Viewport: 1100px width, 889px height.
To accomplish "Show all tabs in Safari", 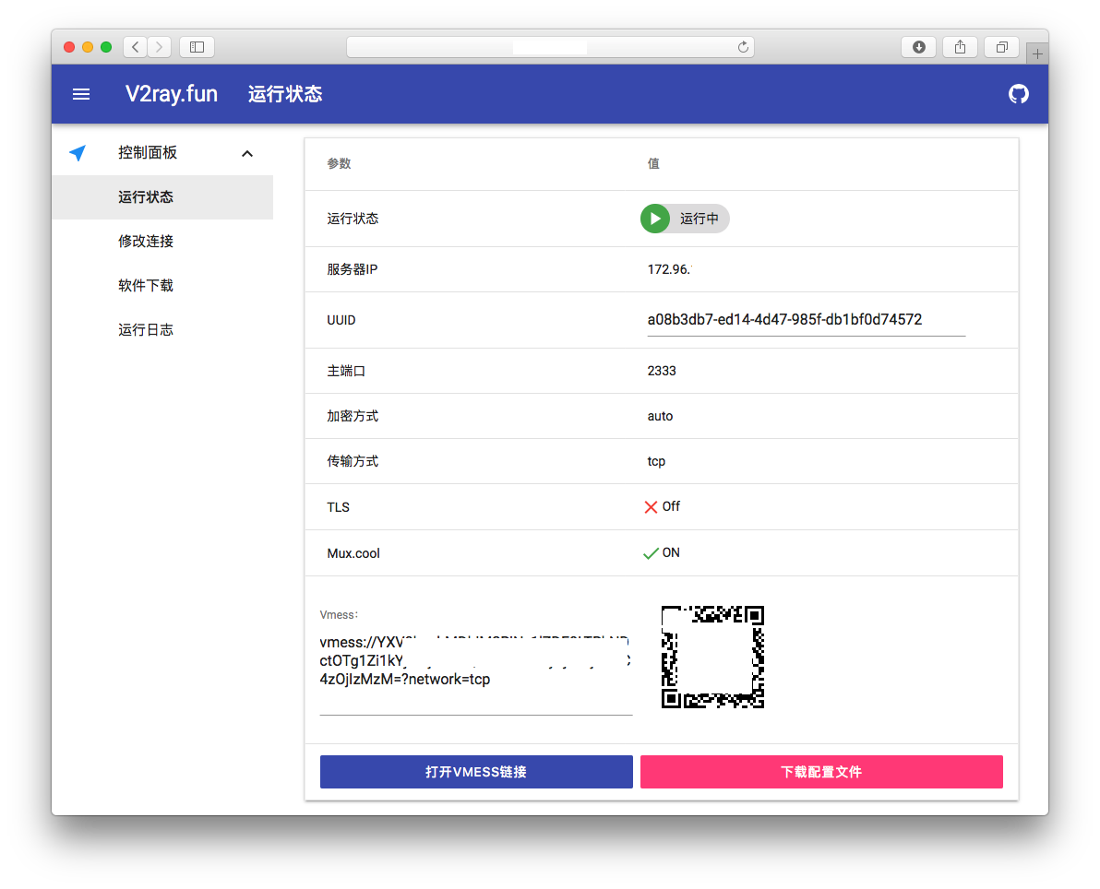I will pos(1002,47).
